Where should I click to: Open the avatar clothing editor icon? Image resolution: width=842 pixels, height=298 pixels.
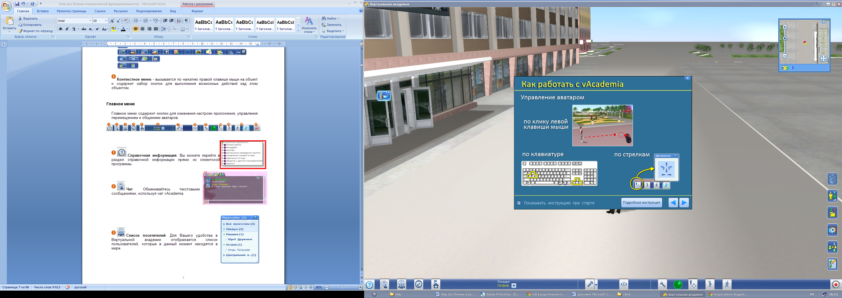(x=832, y=196)
